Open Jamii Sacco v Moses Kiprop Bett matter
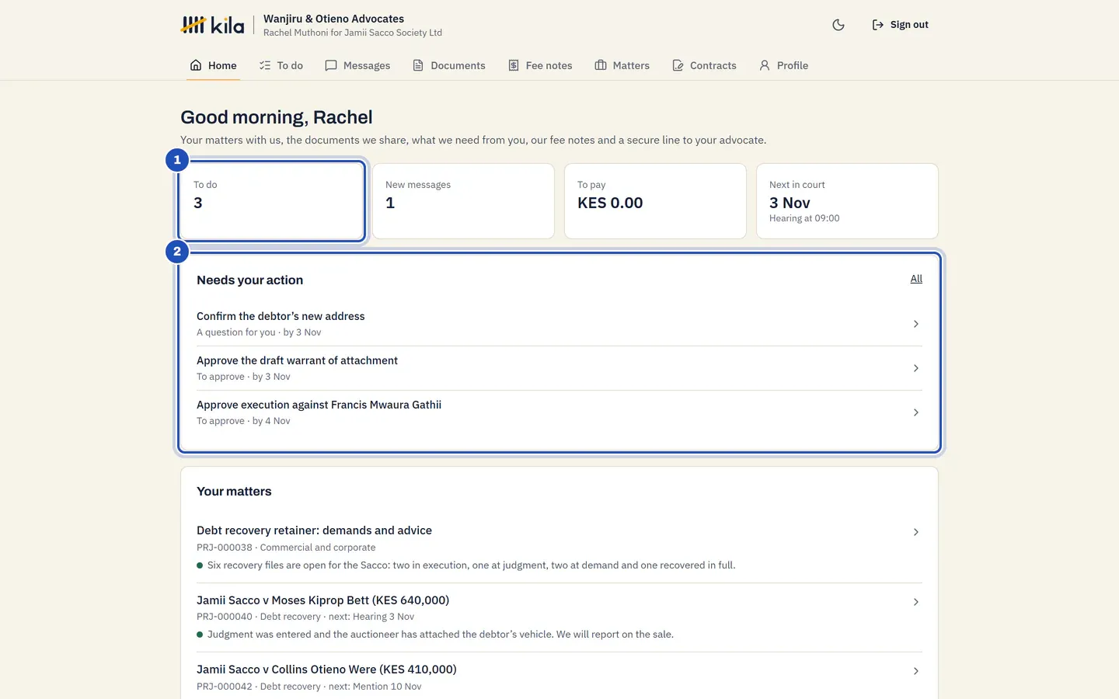The image size is (1119, 699). [x=559, y=617]
